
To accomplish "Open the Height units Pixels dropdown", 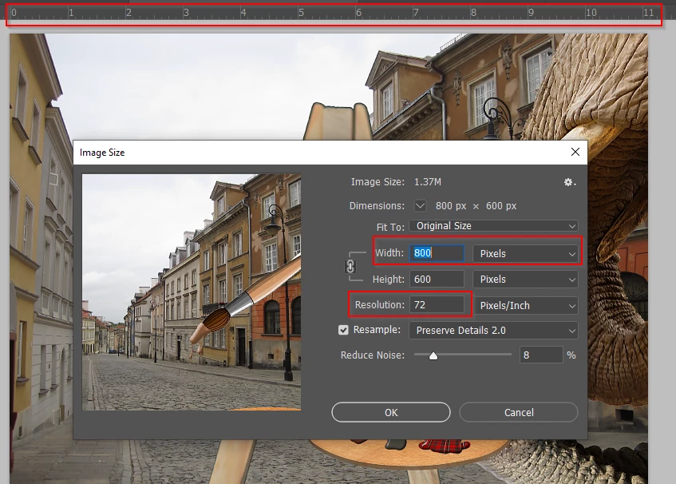I will [x=525, y=279].
